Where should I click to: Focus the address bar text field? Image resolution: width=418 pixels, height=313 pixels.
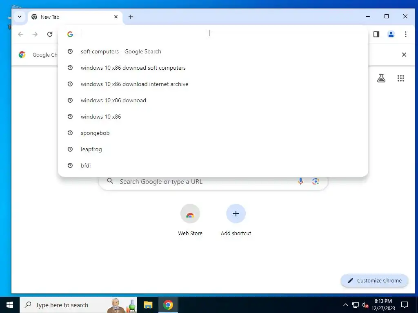213,34
